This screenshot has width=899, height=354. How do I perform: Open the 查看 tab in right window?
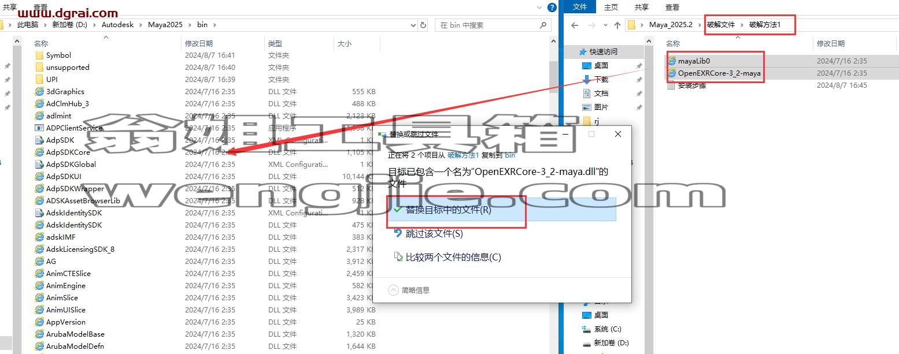672,7
